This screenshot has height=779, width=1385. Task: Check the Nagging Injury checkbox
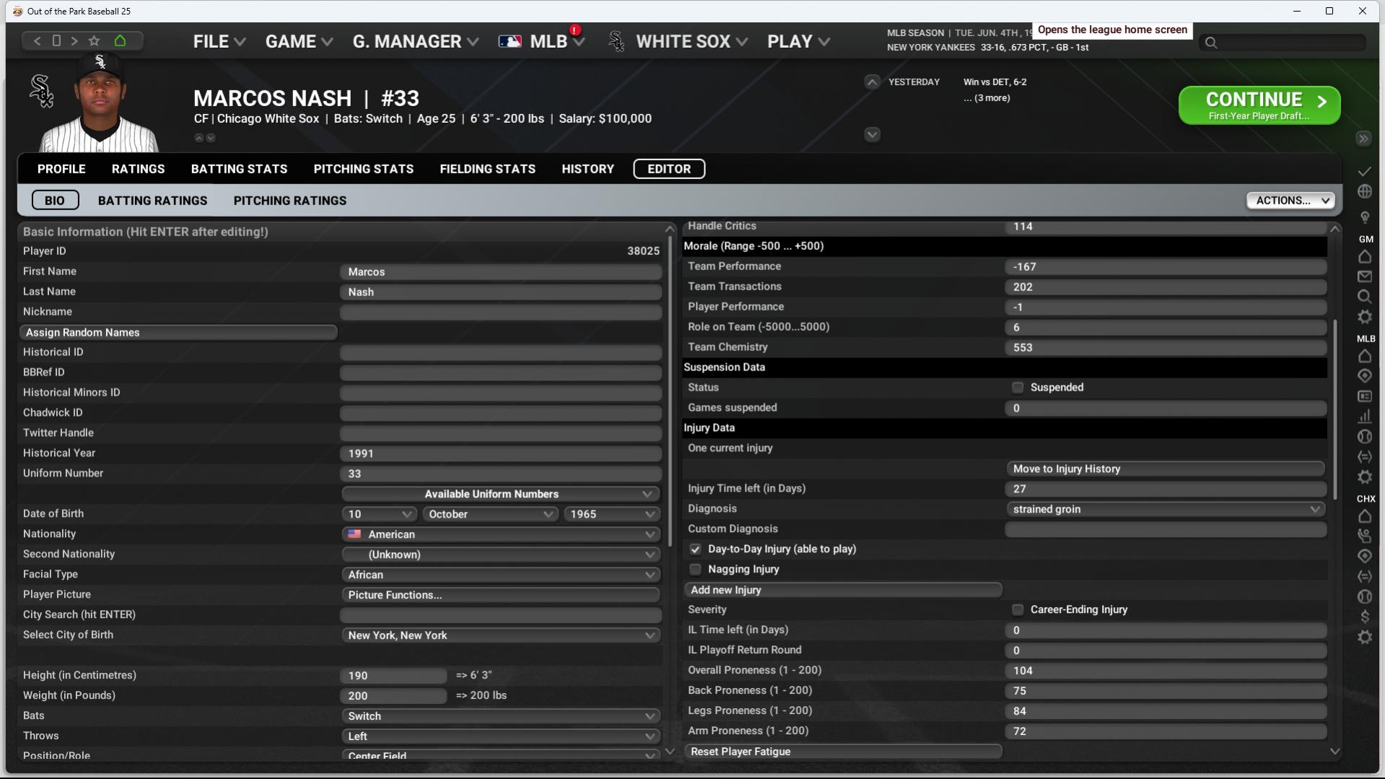[x=695, y=570]
